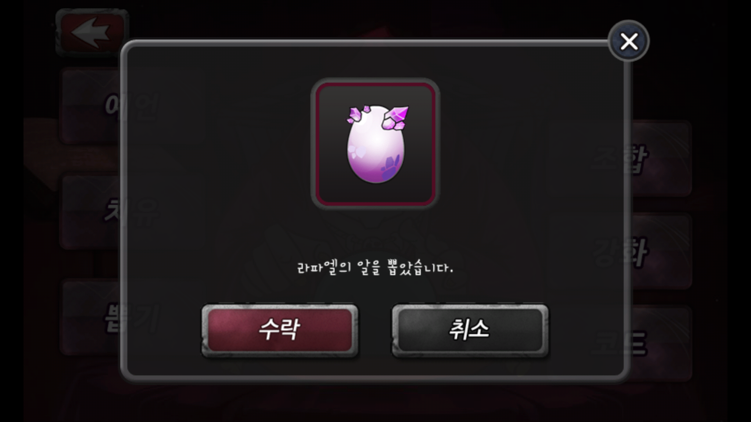This screenshot has height=422, width=751.
Task: Tap the purple butterfly mark on the egg
Action: pos(392,168)
